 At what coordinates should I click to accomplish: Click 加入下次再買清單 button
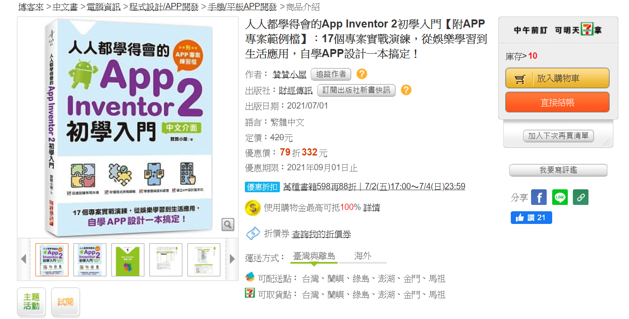[x=558, y=136]
